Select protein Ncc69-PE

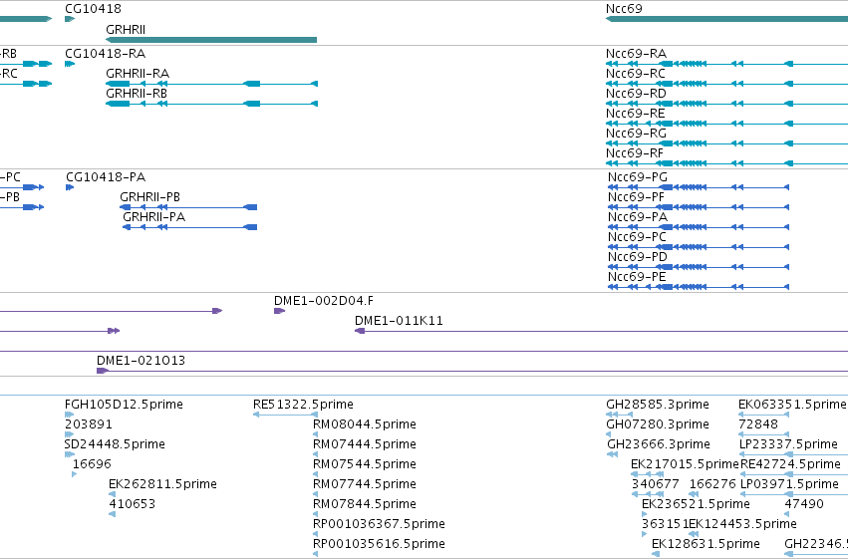pos(637,277)
